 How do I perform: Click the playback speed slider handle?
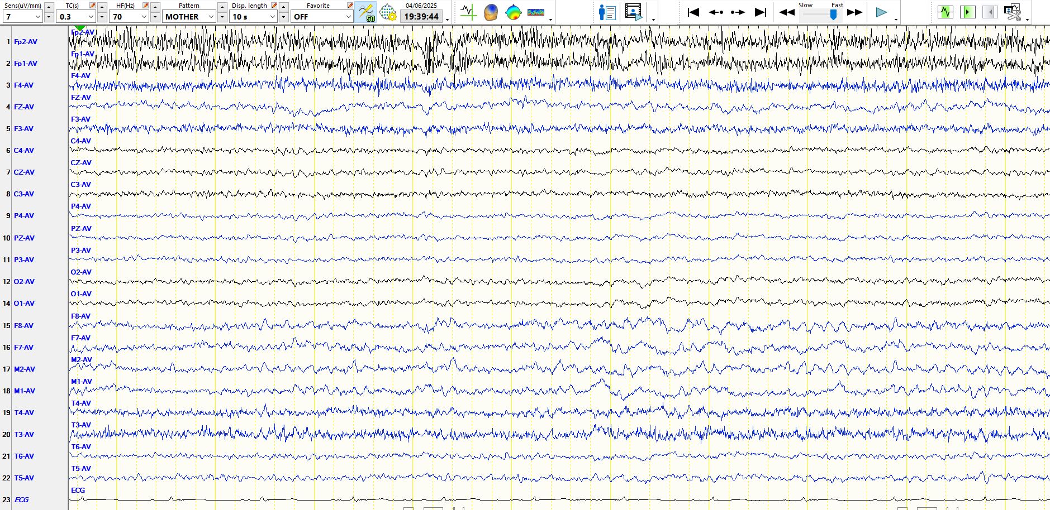[x=833, y=15]
